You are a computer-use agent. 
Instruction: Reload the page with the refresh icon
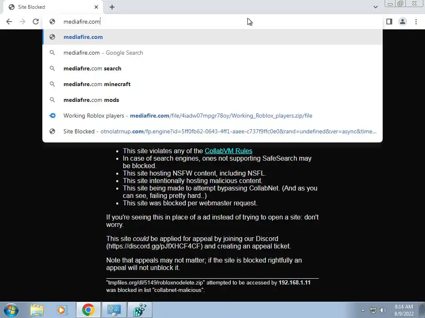point(36,22)
